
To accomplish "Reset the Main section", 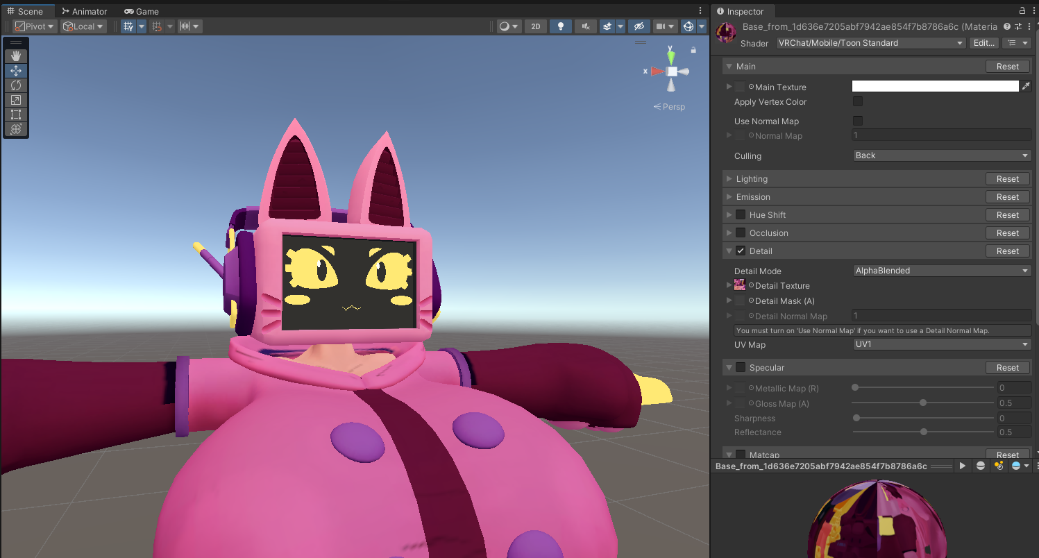I will point(1008,67).
